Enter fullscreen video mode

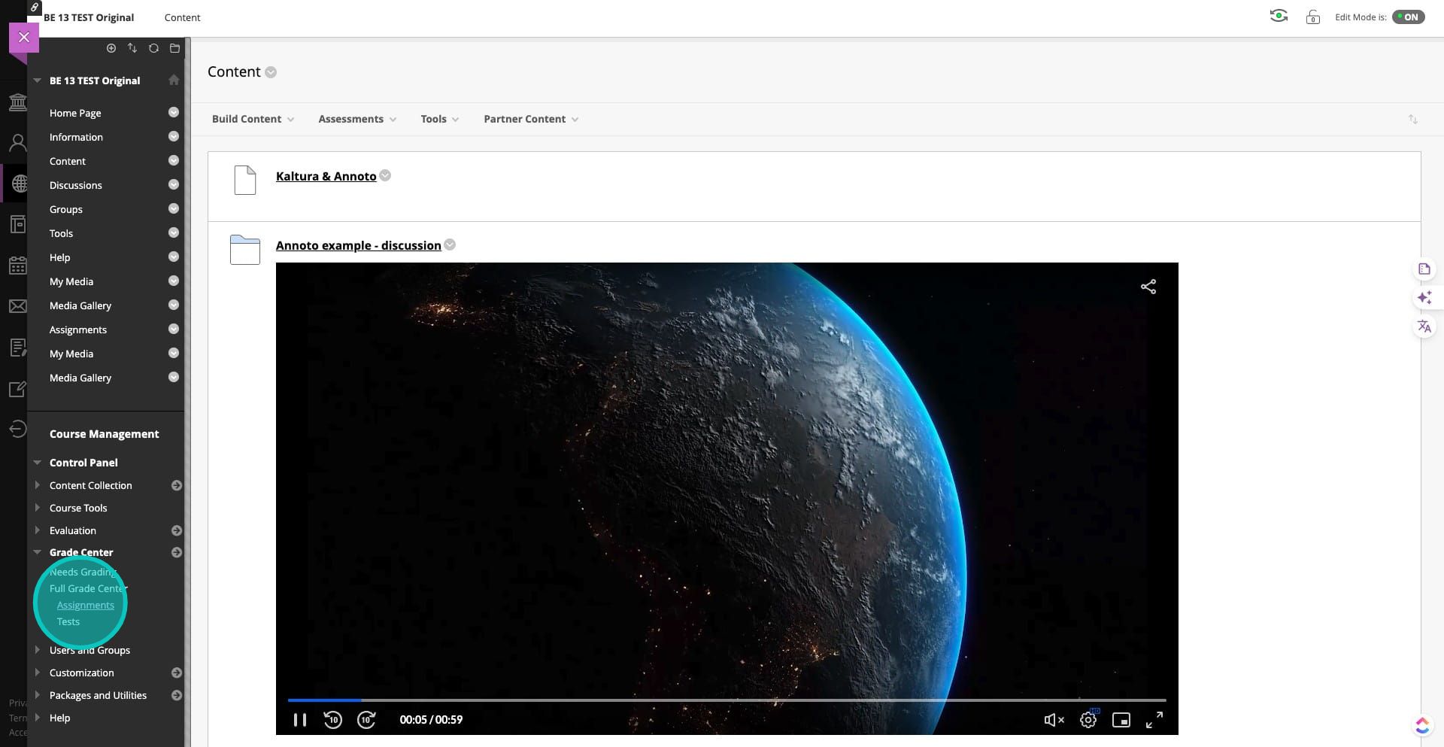(1154, 720)
